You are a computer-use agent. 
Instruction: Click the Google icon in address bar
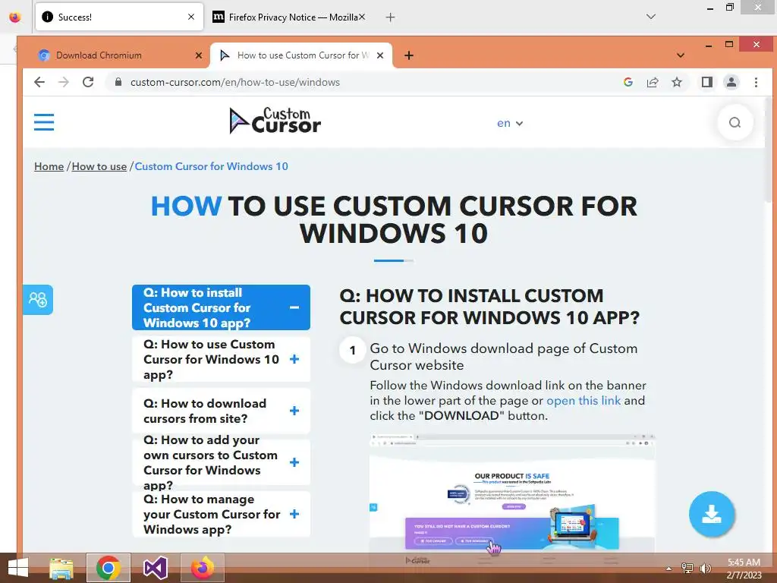[628, 82]
